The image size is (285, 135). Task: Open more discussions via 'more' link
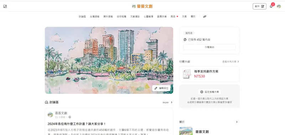[167, 103]
